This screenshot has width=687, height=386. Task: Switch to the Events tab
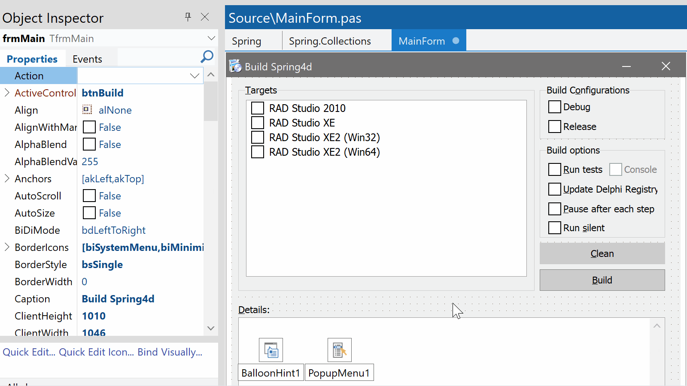pyautogui.click(x=88, y=59)
